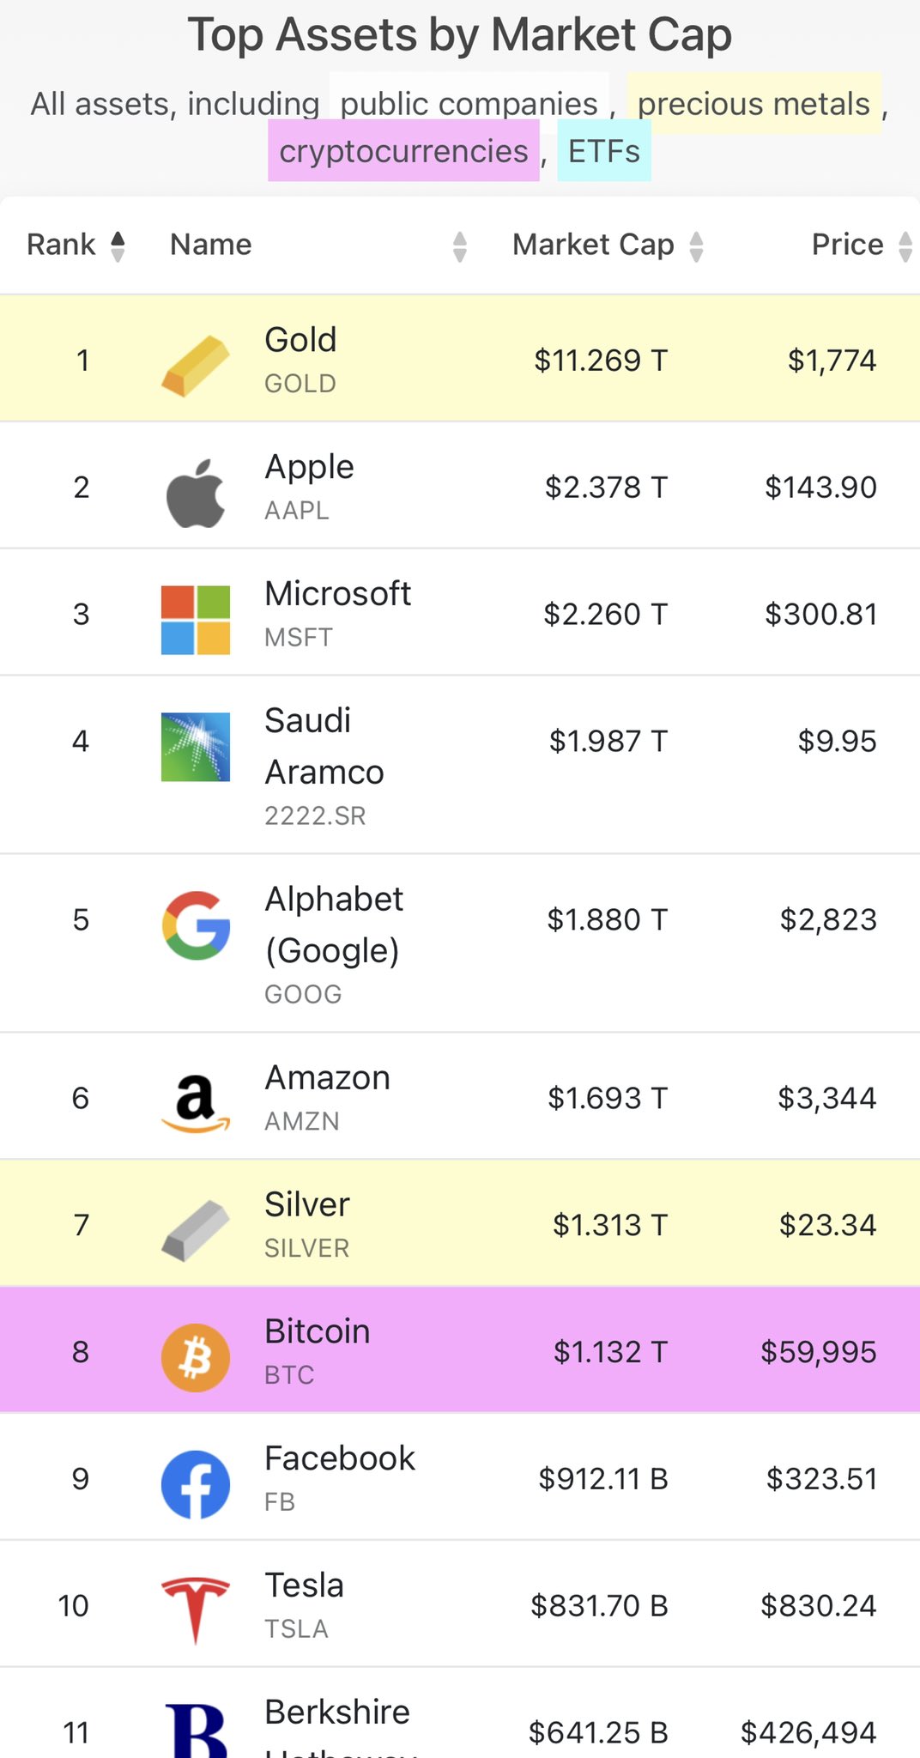The width and height of the screenshot is (920, 1758).
Task: Select the Saudi Aramco logo
Action: [x=196, y=747]
